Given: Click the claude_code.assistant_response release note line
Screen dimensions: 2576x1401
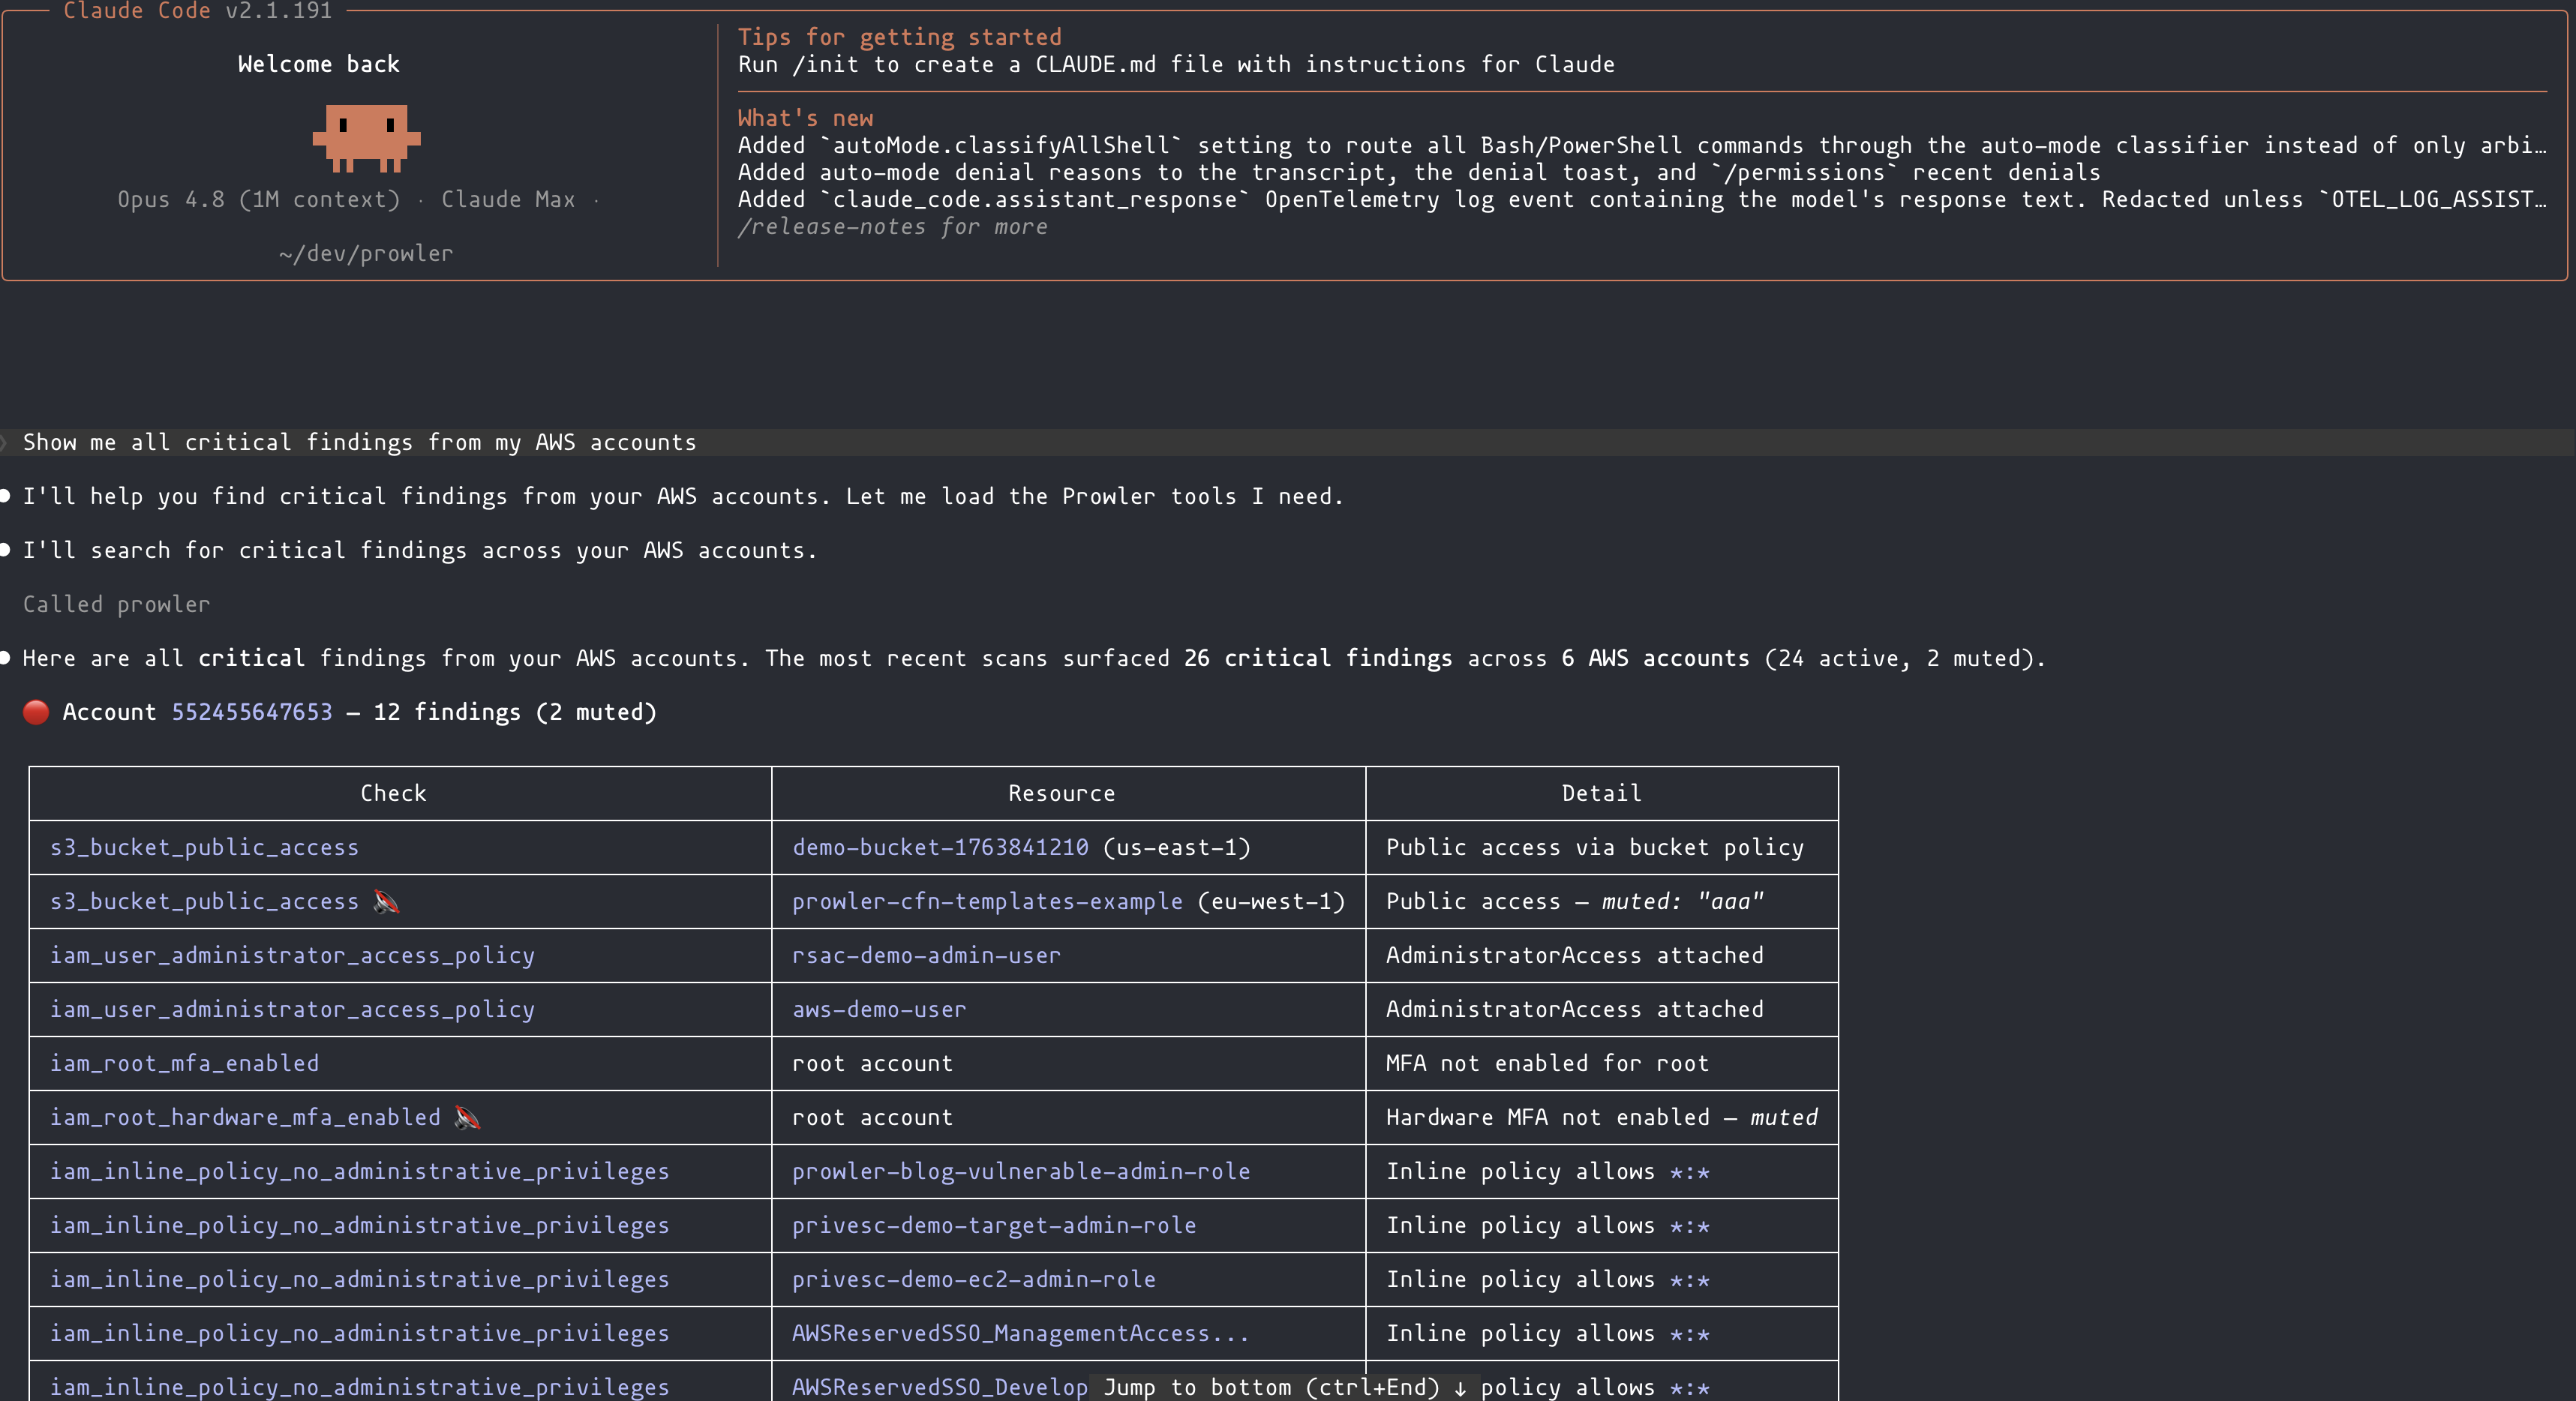Looking at the screenshot, I should click(1642, 199).
